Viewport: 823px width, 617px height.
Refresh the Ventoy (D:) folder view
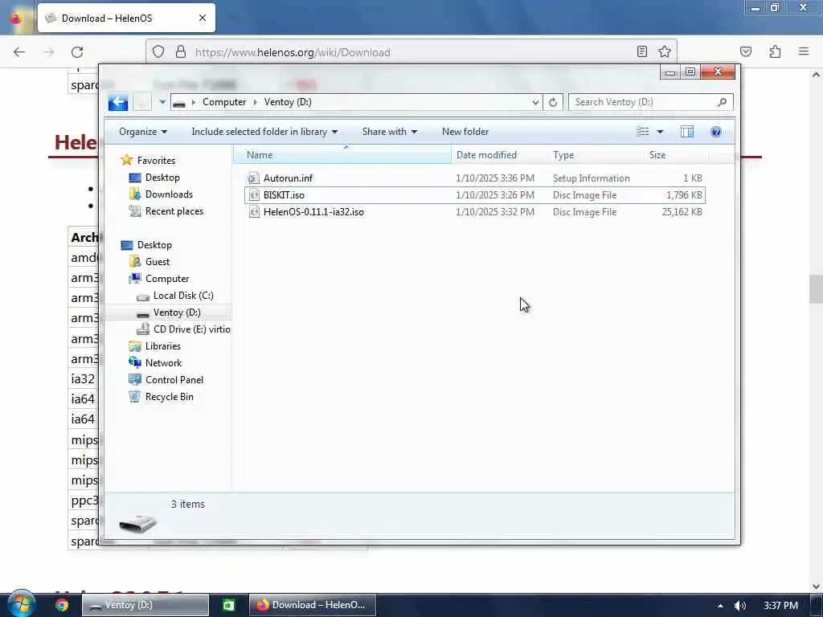click(x=553, y=102)
